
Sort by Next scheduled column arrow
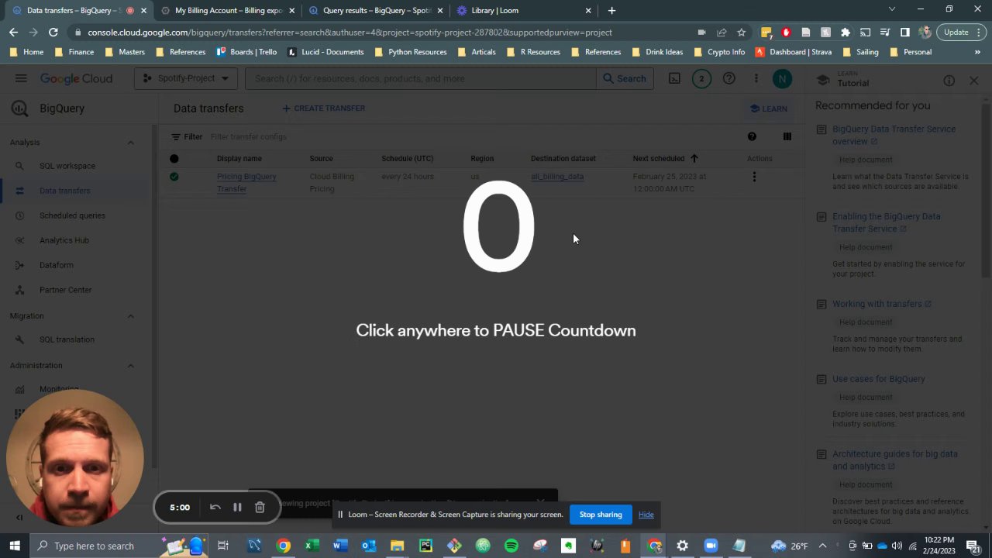tap(694, 158)
